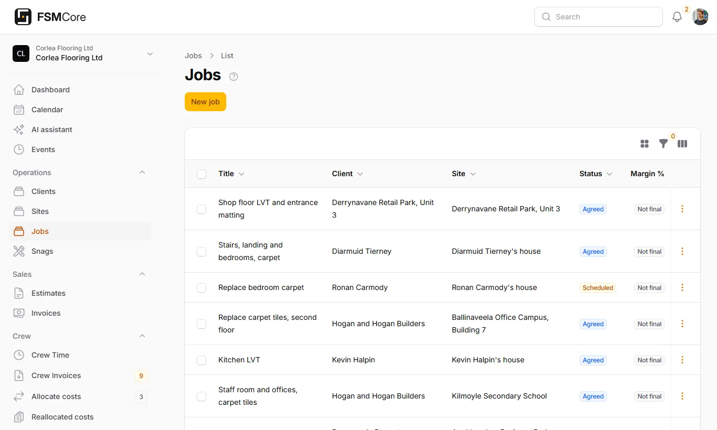Click the Ronan Carmody client cell
The image size is (717, 430).
[x=360, y=287]
